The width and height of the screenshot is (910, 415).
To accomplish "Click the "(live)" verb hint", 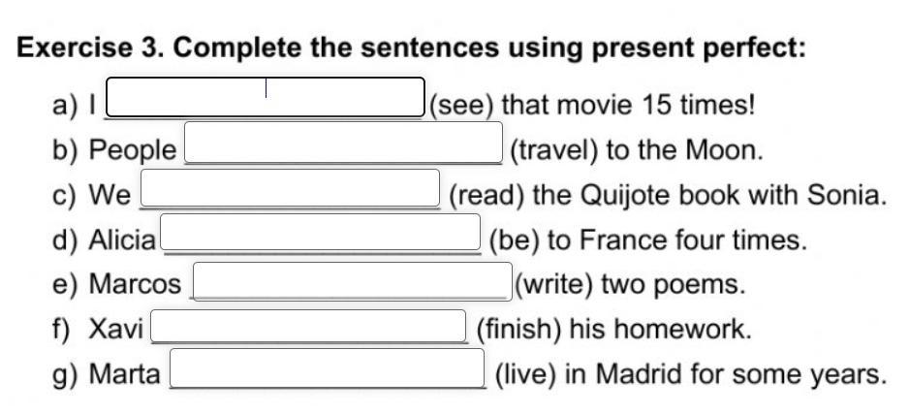I will tap(526, 374).
